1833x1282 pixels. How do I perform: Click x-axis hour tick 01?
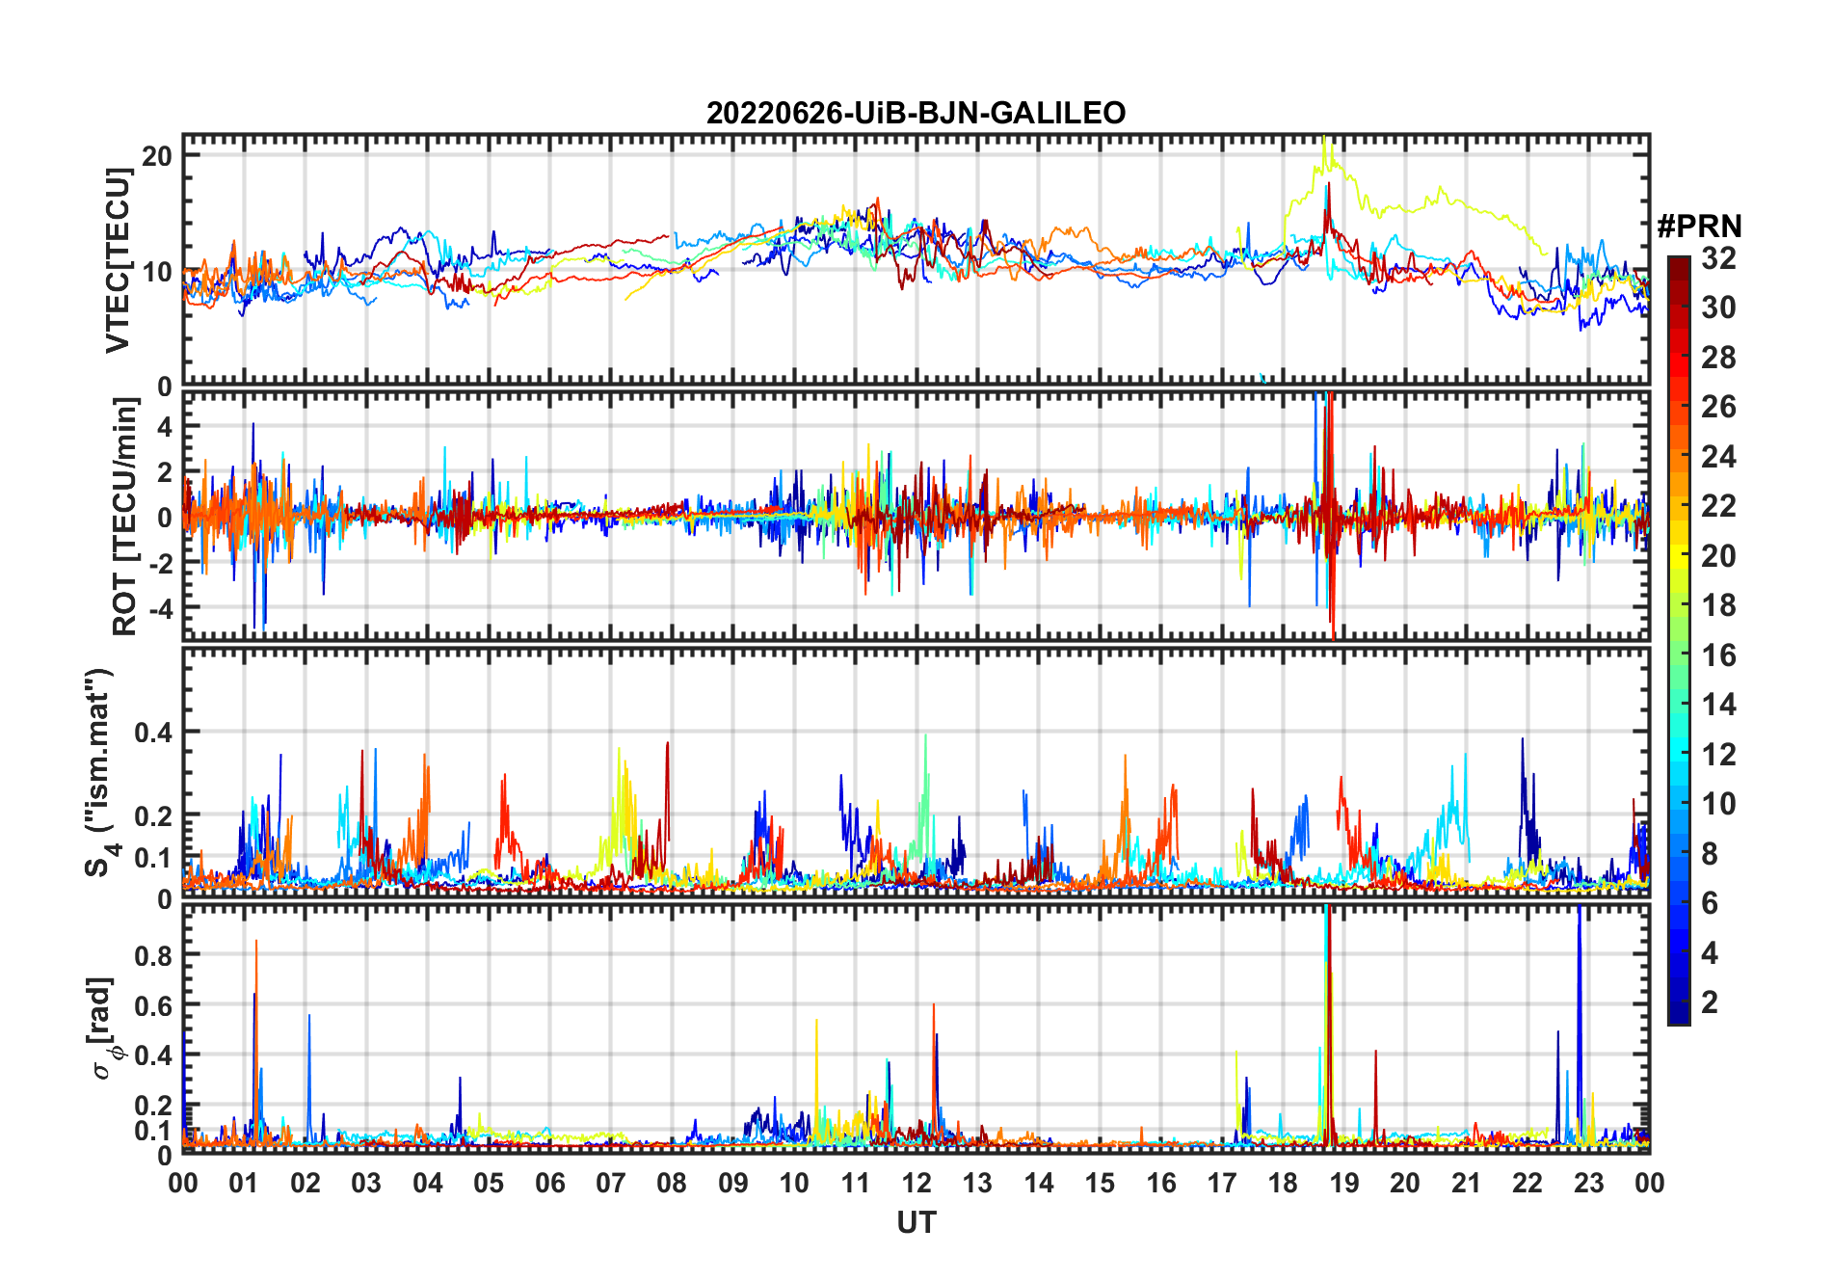(244, 1183)
